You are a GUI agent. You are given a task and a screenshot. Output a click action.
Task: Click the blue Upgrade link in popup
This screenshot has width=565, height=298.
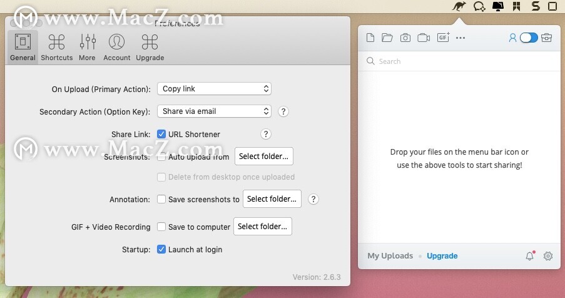coord(442,256)
